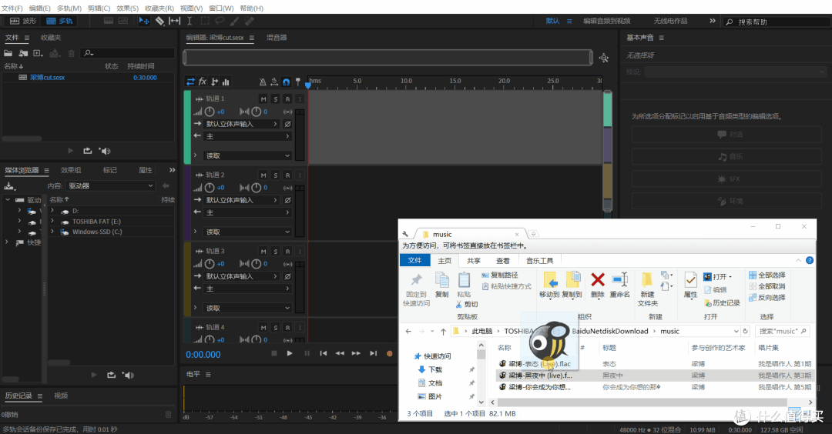Select file 梁博-你会成为你想 in Explorer

(x=655, y=387)
